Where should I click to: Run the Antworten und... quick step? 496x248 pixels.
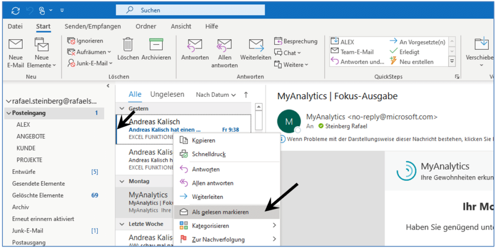point(357,62)
